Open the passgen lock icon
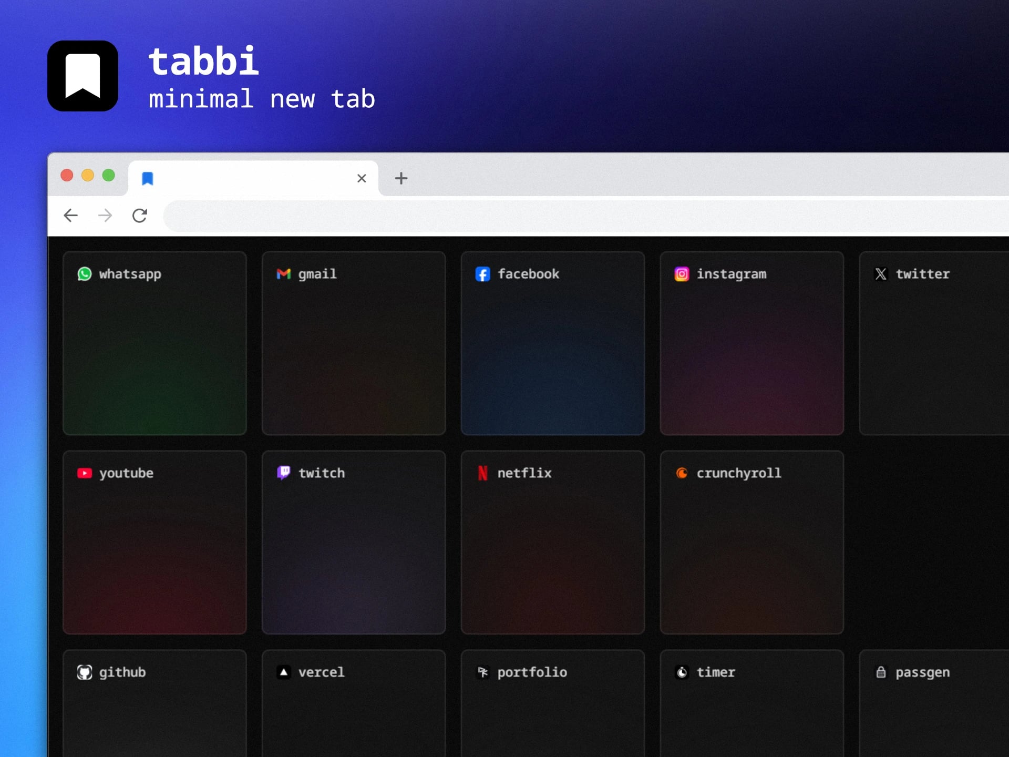1009x757 pixels. 881,672
